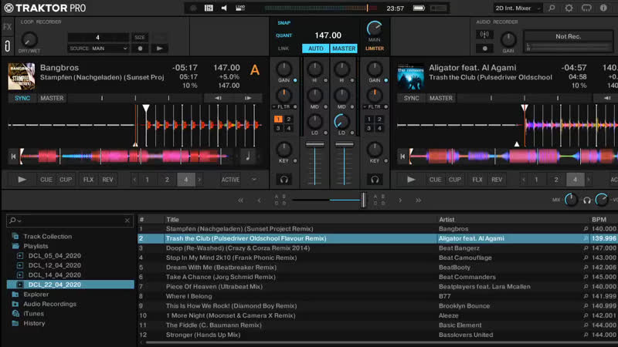
Task: Open playlist DCL_14_04_2020
Action: point(54,275)
